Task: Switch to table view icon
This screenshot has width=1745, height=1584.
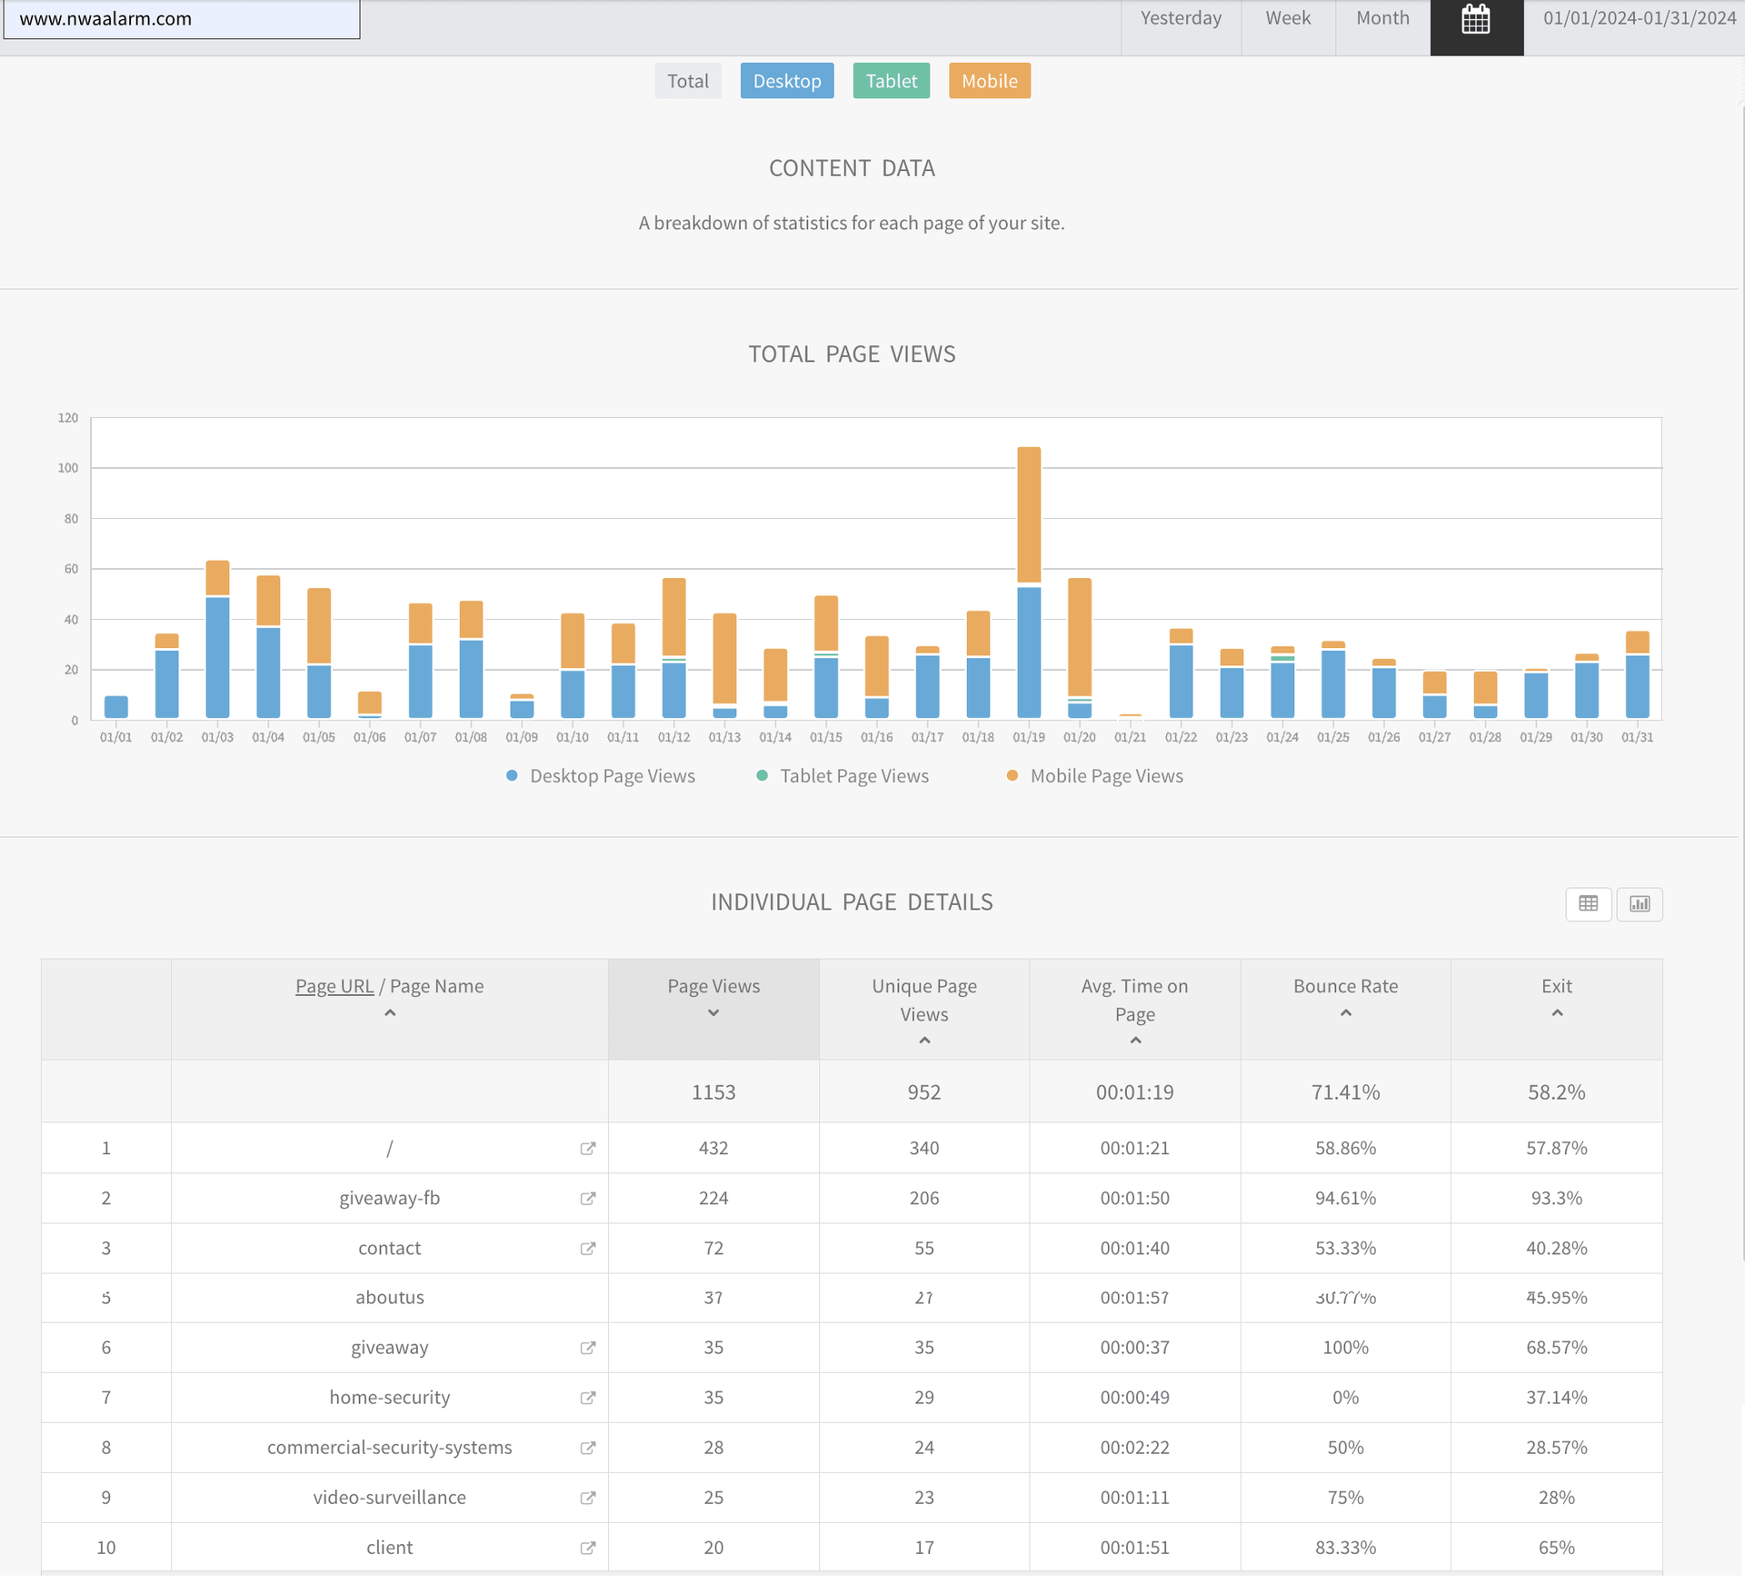Action: point(1588,903)
